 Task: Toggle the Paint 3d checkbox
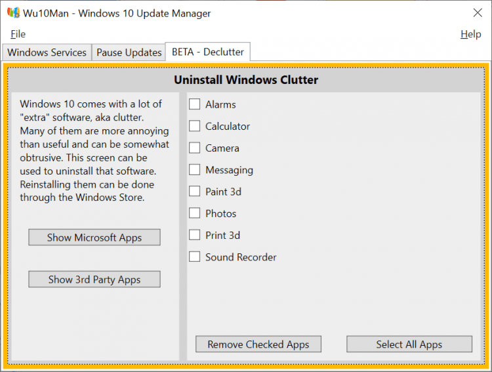point(195,191)
